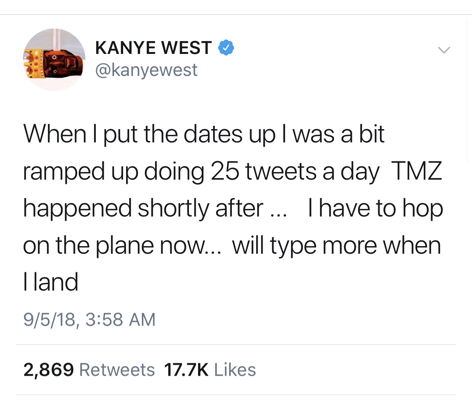Click the 3:58 AM time in timestamp
This screenshot has height=403, width=472.
pyautogui.click(x=120, y=319)
